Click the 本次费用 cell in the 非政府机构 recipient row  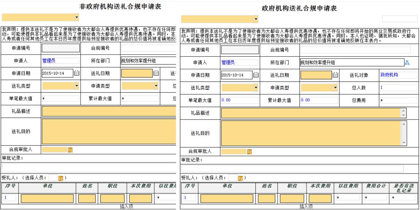click(140, 199)
